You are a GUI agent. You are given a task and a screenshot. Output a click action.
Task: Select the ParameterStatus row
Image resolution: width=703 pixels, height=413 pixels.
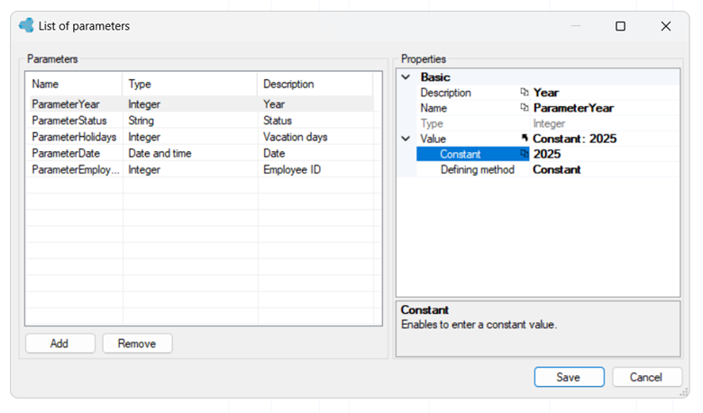(202, 121)
